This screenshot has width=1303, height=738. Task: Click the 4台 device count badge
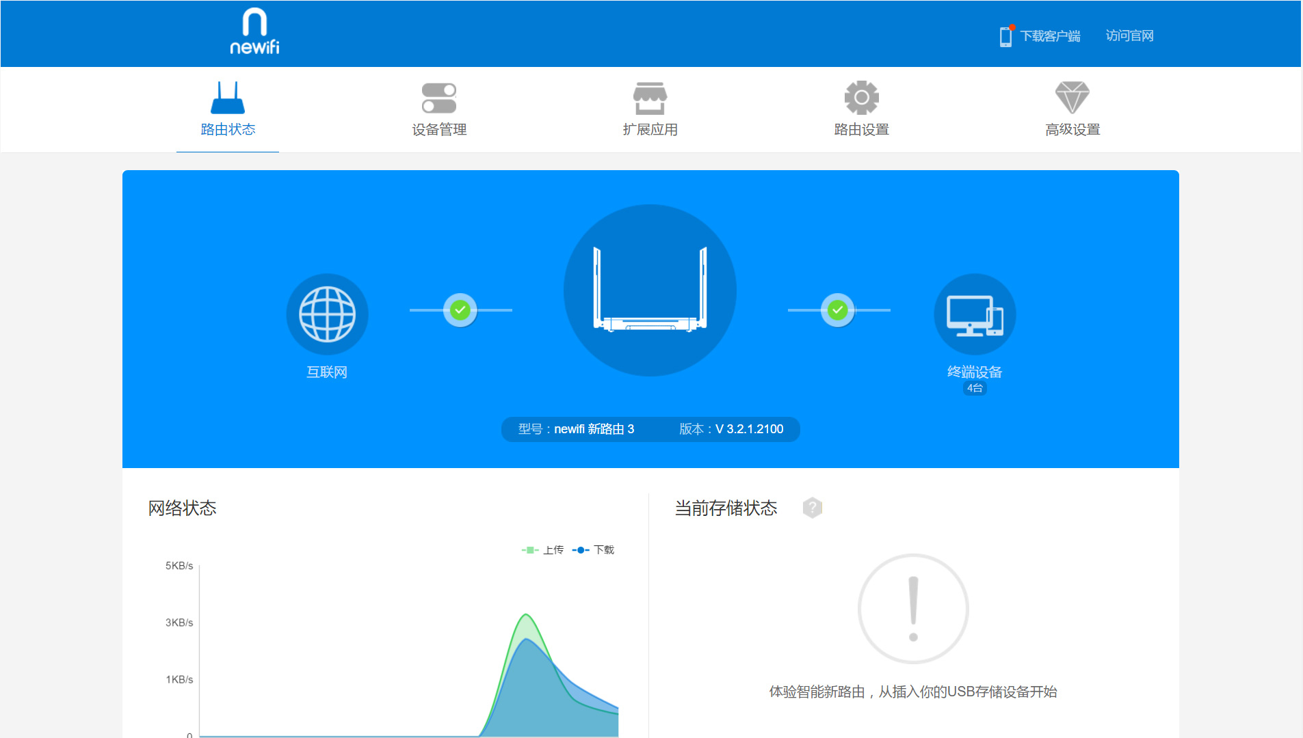point(975,388)
